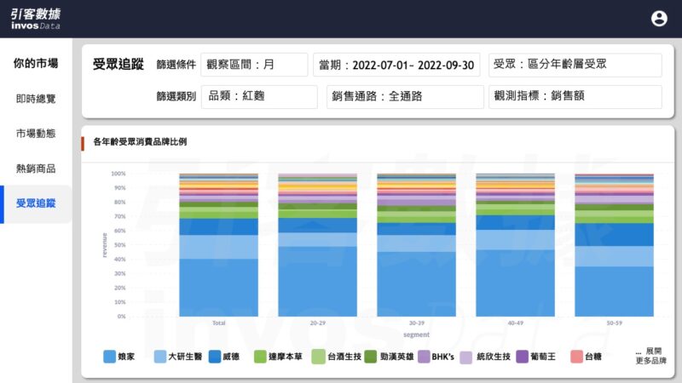Click the invosData logo
Screen dimensions: 682x383
point(36,19)
